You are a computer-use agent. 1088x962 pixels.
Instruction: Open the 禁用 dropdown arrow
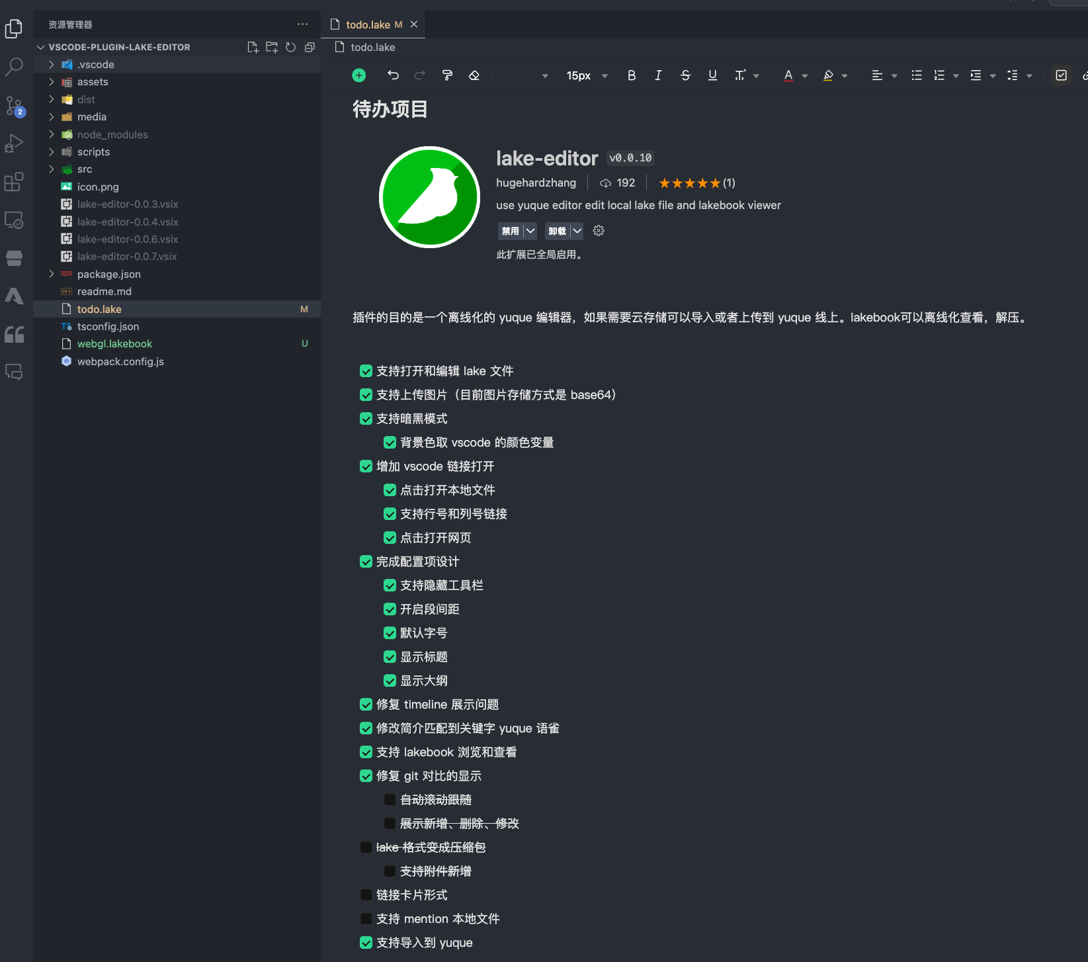(530, 231)
